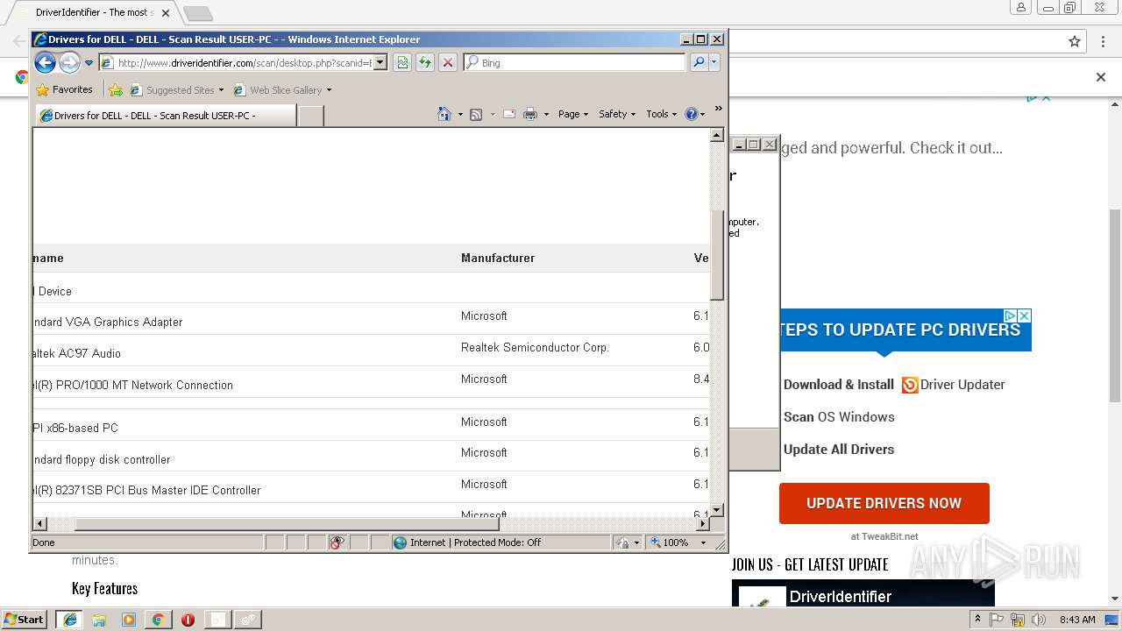This screenshot has height=631, width=1122.
Task: Open the Tools menu
Action: 661,114
